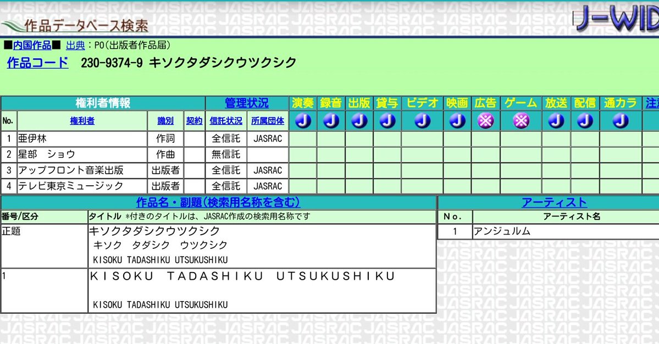Select the 出版 column heading
This screenshot has height=344, width=659.
coord(359,103)
